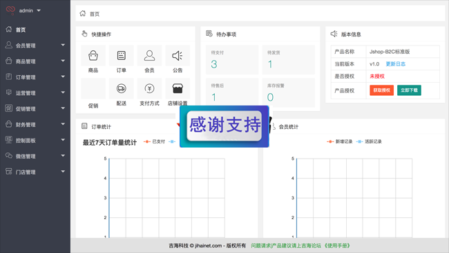Expand 订单管理 arrow

63,77
